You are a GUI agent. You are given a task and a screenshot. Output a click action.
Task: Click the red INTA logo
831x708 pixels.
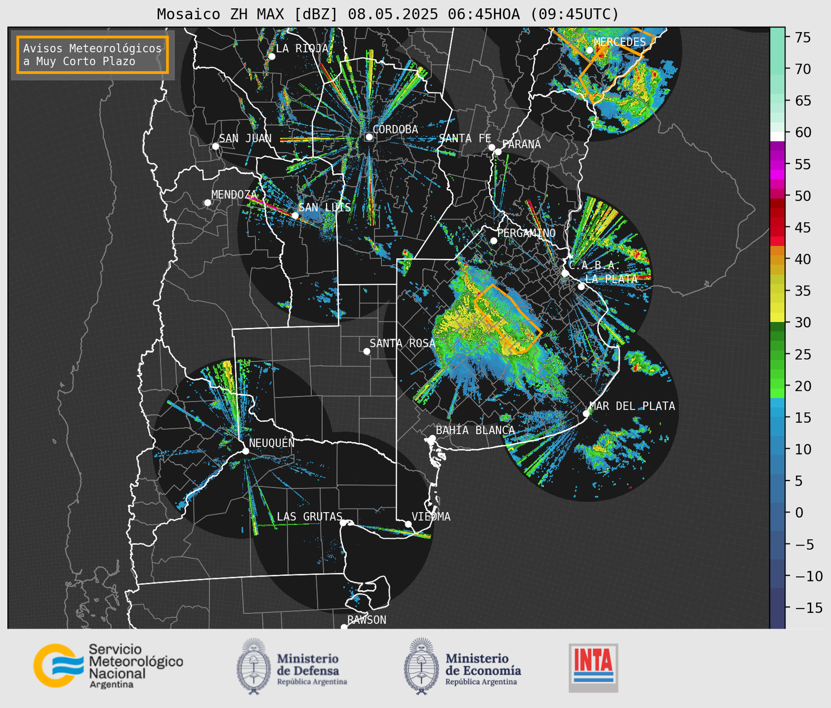(594, 668)
